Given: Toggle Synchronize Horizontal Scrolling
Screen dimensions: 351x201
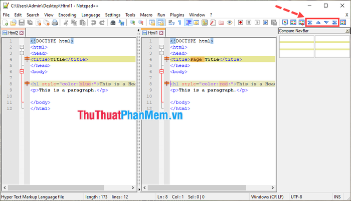Looking at the screenshot, I should click(160, 23).
